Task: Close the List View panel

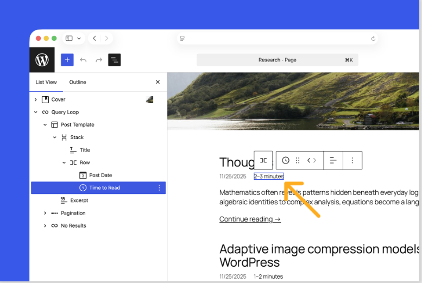Action: tap(158, 82)
